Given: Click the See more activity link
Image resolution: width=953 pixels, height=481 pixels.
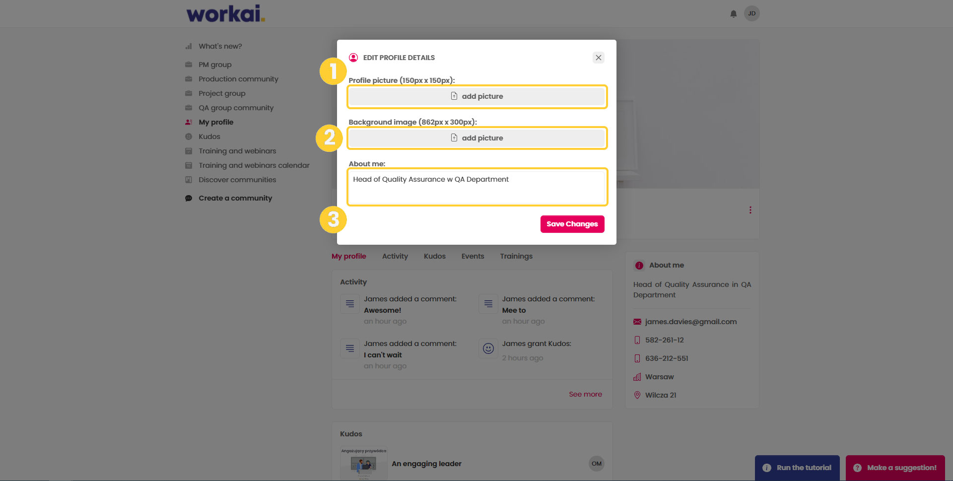Looking at the screenshot, I should (585, 394).
